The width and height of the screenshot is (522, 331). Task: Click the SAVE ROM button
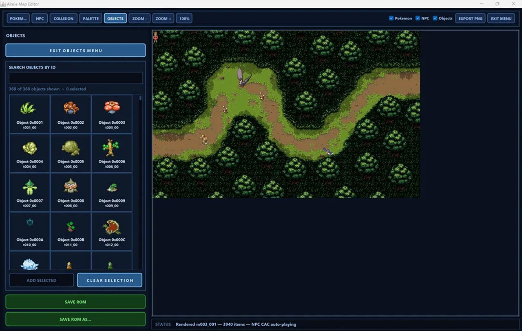point(75,302)
